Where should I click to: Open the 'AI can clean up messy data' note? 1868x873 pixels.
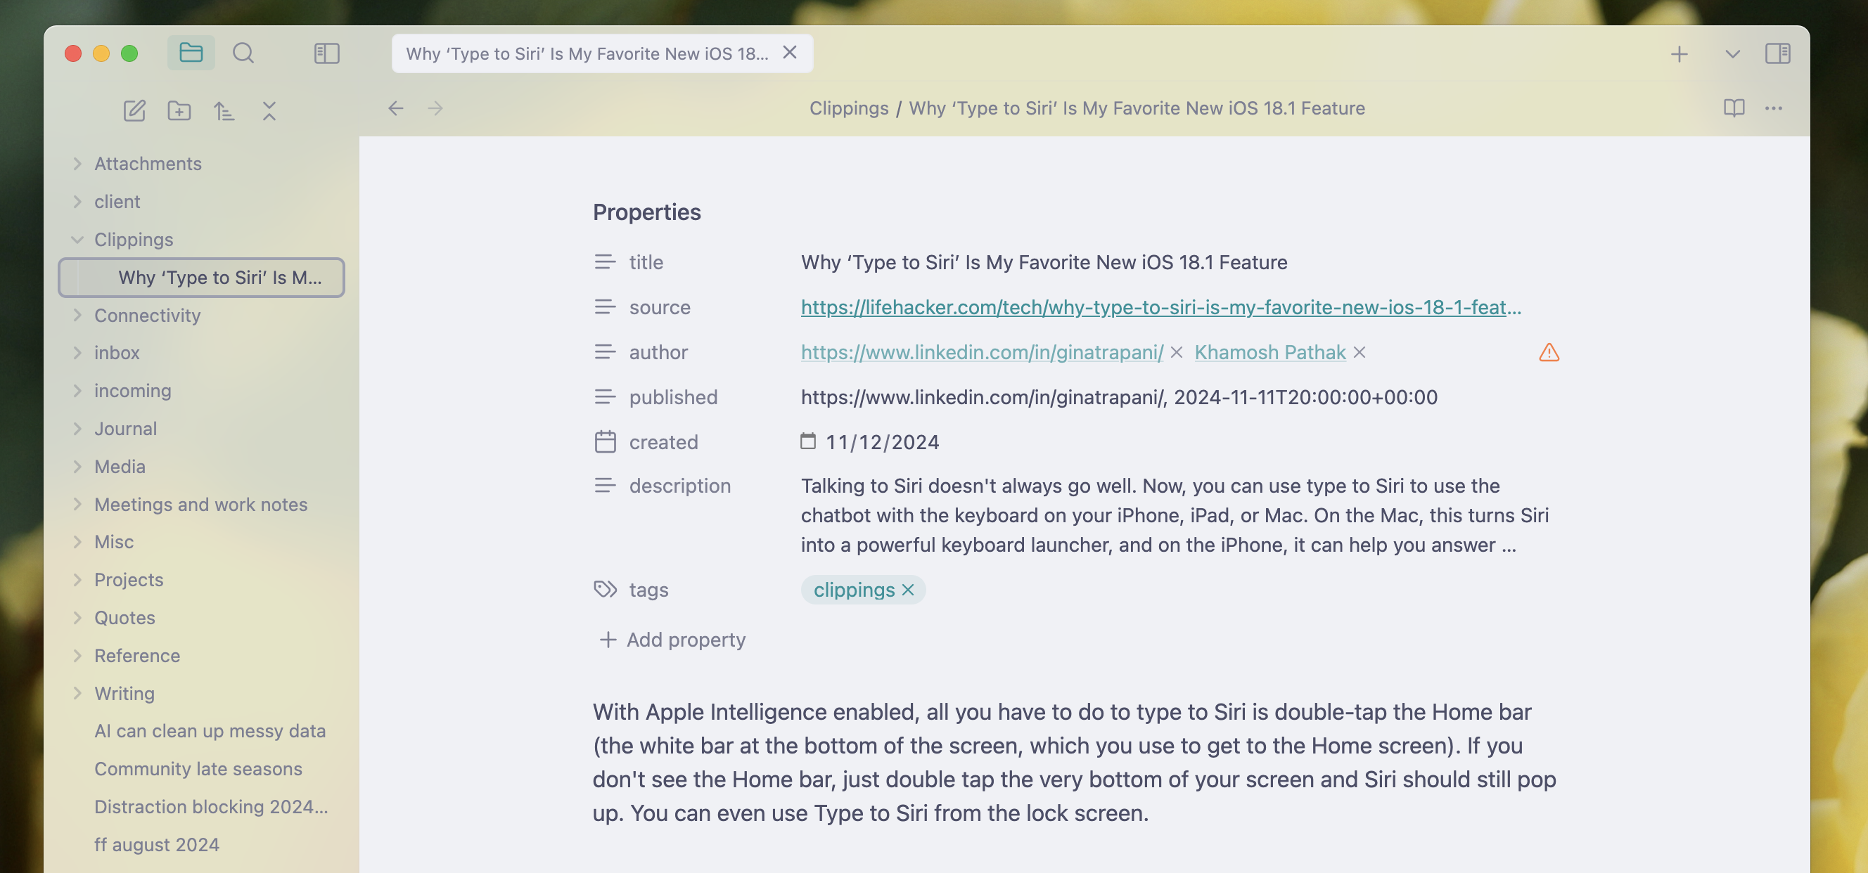point(210,730)
